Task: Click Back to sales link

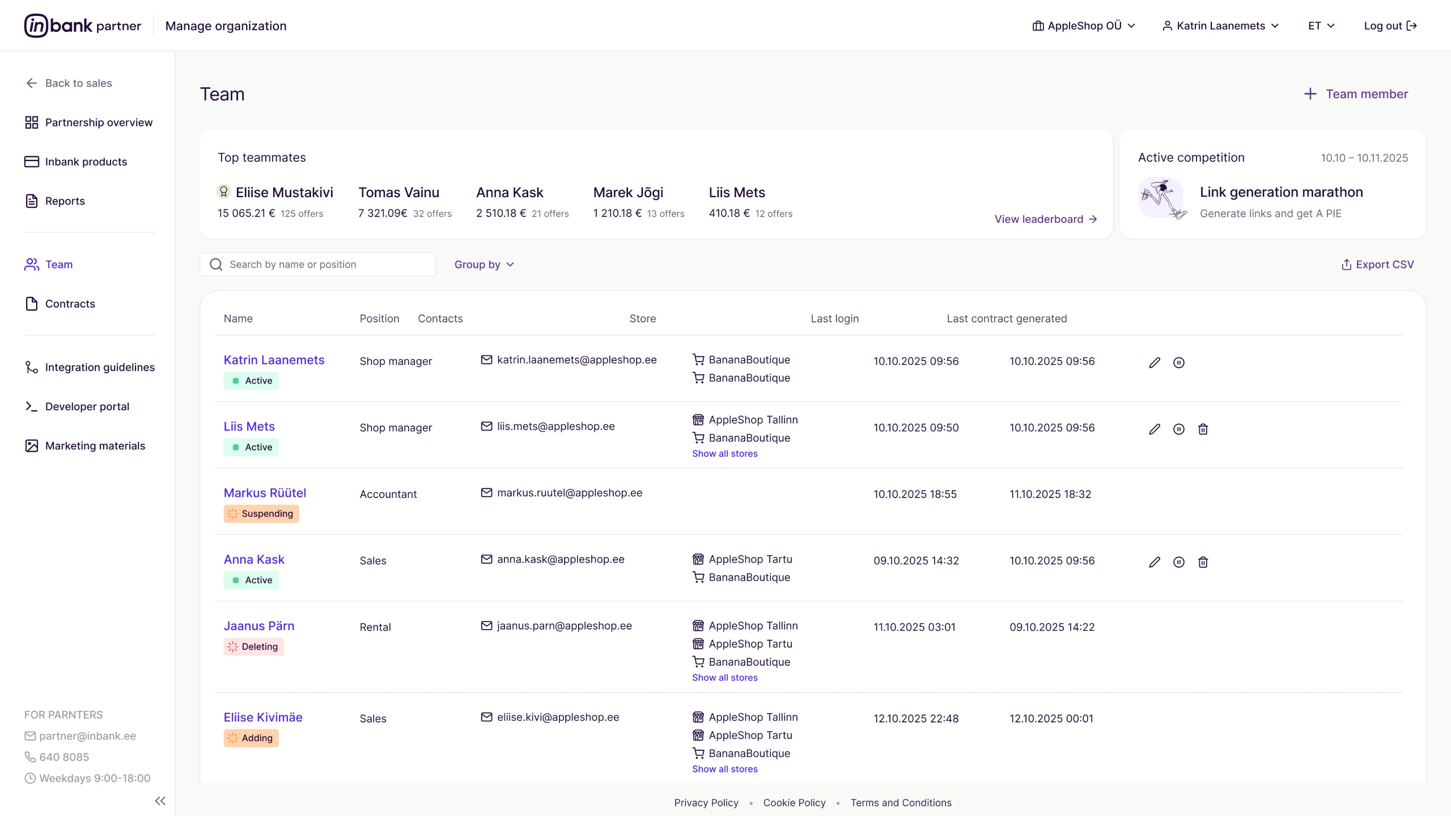Action: click(x=69, y=83)
